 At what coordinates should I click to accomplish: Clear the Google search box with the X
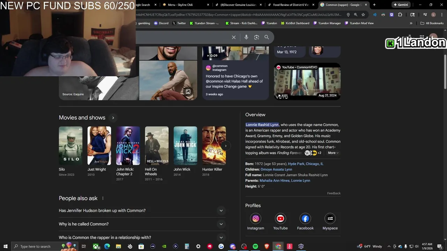point(234,37)
